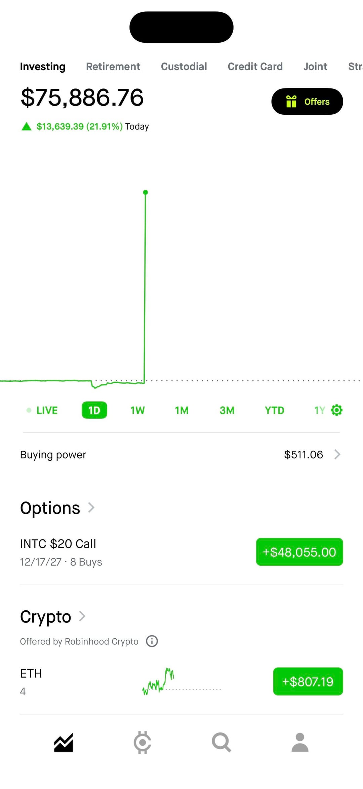Image resolution: width=363 pixels, height=789 pixels.
Task: Expand the Crypto section chevron
Action: click(x=82, y=616)
